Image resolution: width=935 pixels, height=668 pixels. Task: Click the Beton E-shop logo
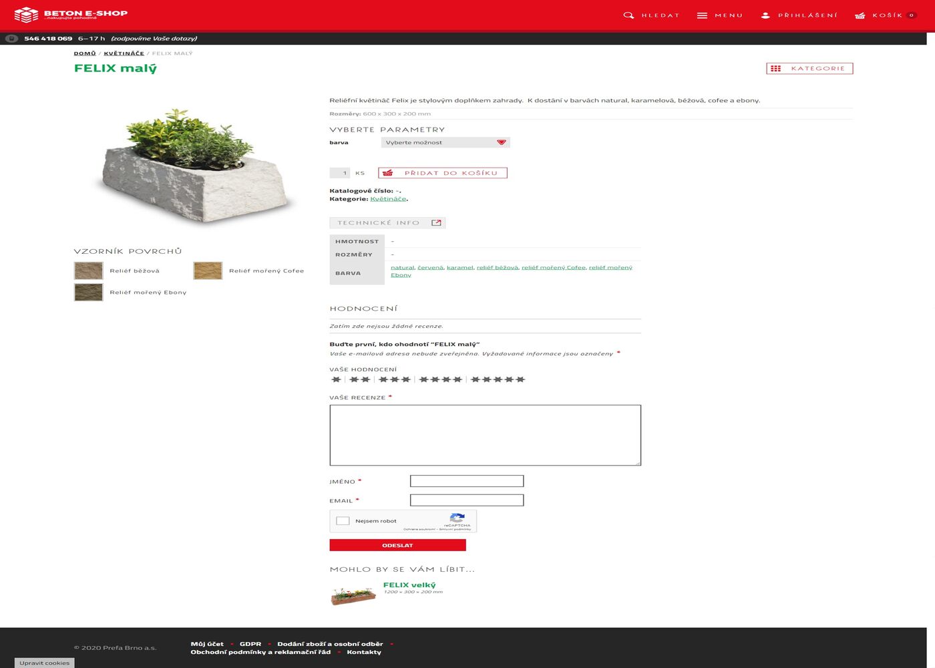click(71, 15)
